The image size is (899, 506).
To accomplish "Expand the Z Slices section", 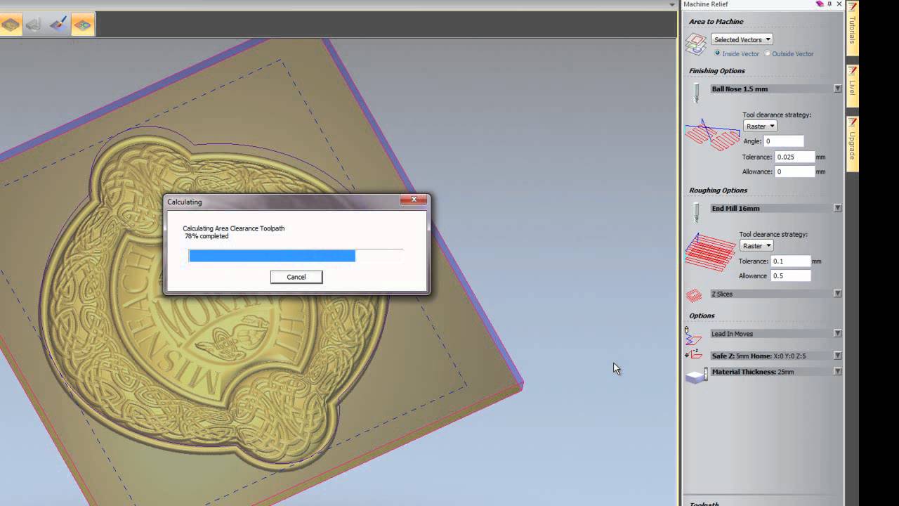I will tap(837, 294).
